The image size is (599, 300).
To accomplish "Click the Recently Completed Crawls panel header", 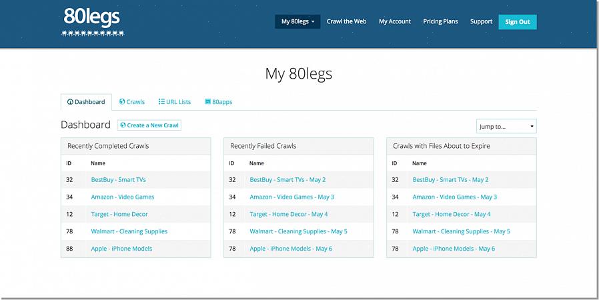I will coord(135,146).
